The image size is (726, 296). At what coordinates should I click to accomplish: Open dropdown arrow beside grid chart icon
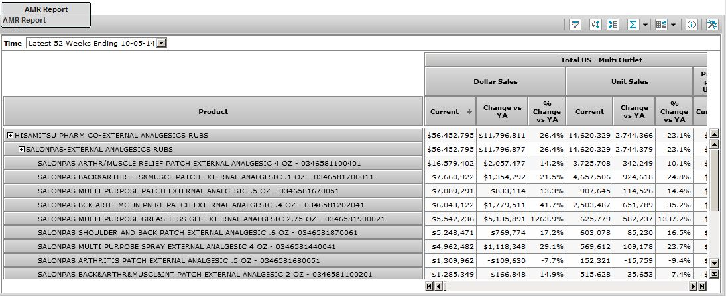click(x=673, y=25)
